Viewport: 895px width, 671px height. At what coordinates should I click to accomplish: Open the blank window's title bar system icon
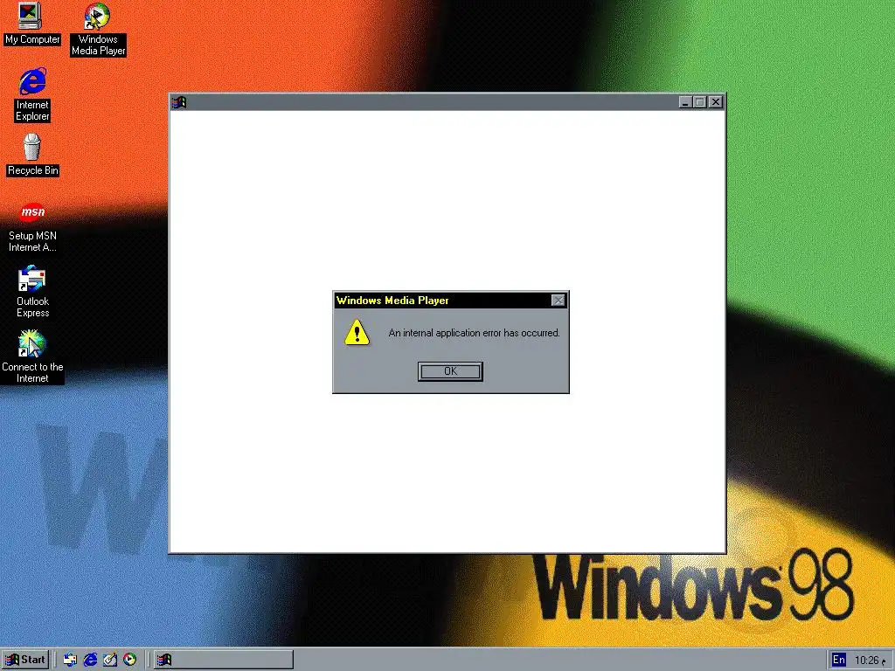[x=179, y=102]
